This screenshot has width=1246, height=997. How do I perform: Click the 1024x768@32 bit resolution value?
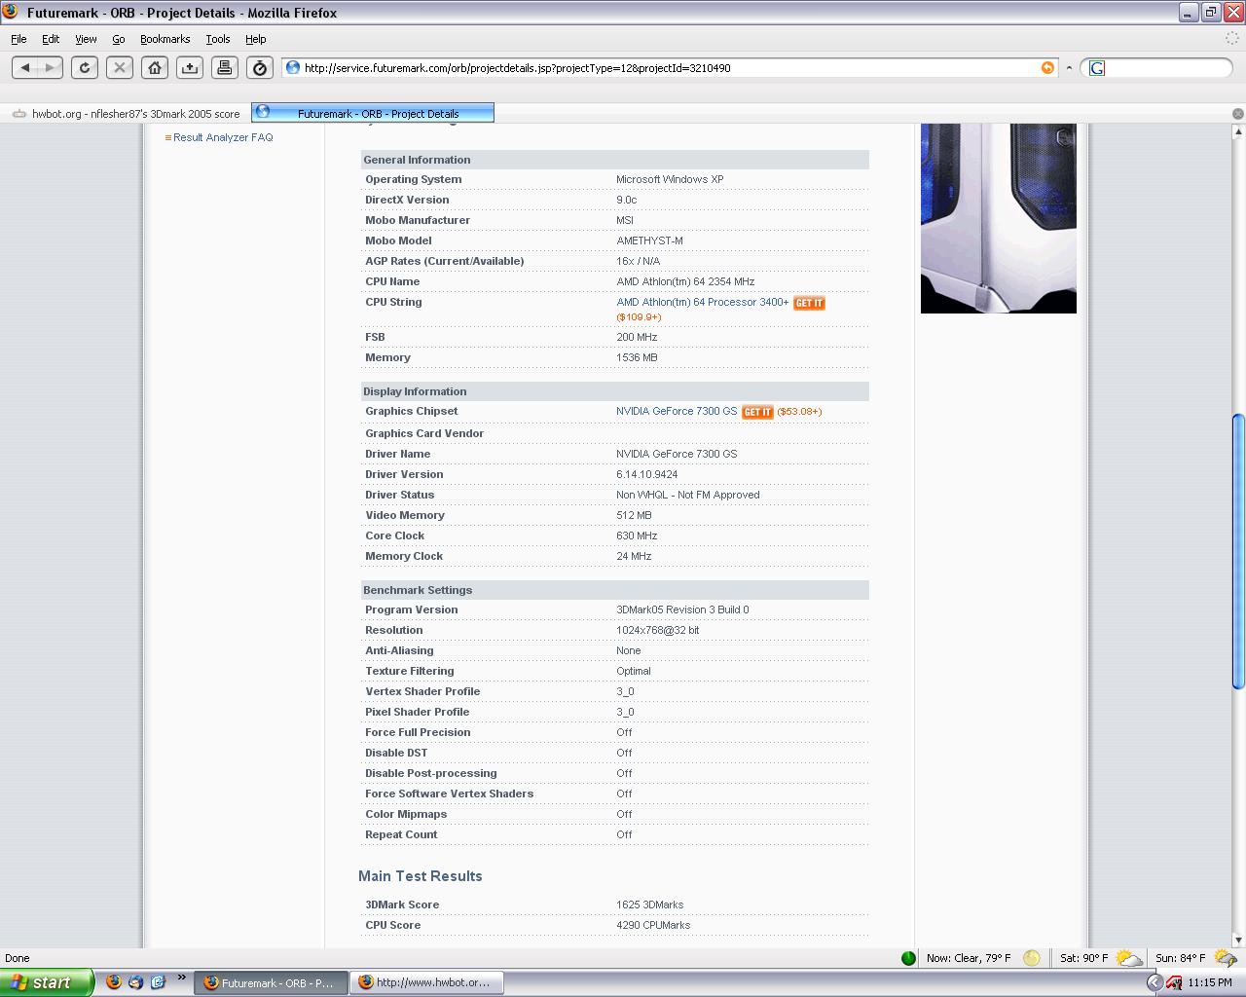point(658,630)
